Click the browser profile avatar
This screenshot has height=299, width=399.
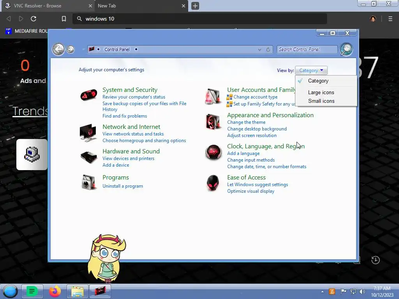click(373, 19)
